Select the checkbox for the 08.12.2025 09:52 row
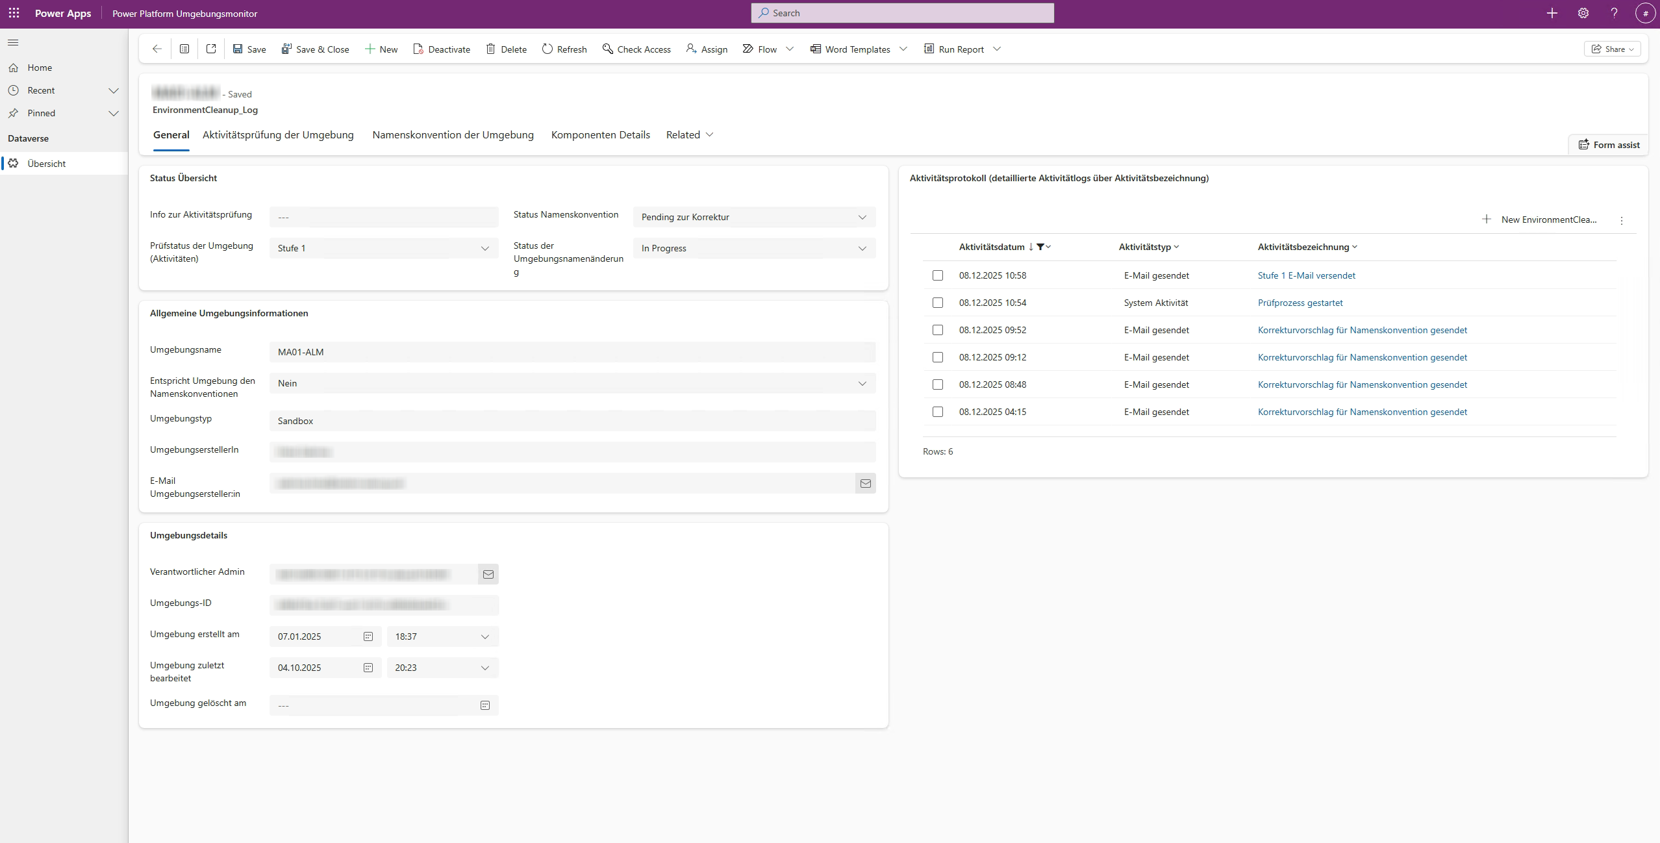Viewport: 1660px width, 843px height. pos(938,330)
